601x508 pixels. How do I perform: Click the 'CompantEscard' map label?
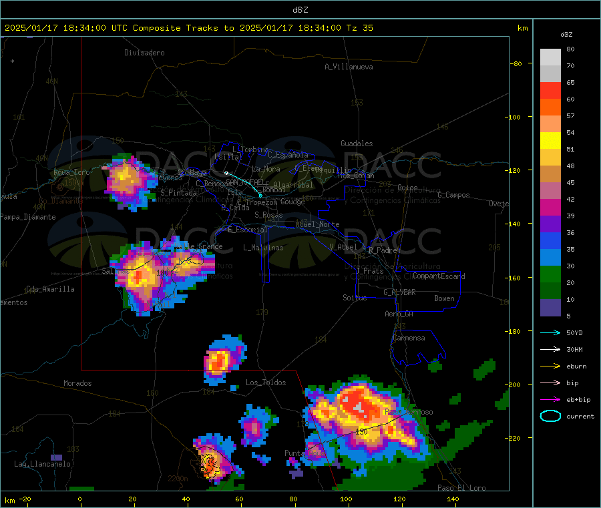439,276
